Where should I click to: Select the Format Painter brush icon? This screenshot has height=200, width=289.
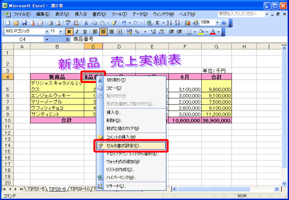coord(114,23)
